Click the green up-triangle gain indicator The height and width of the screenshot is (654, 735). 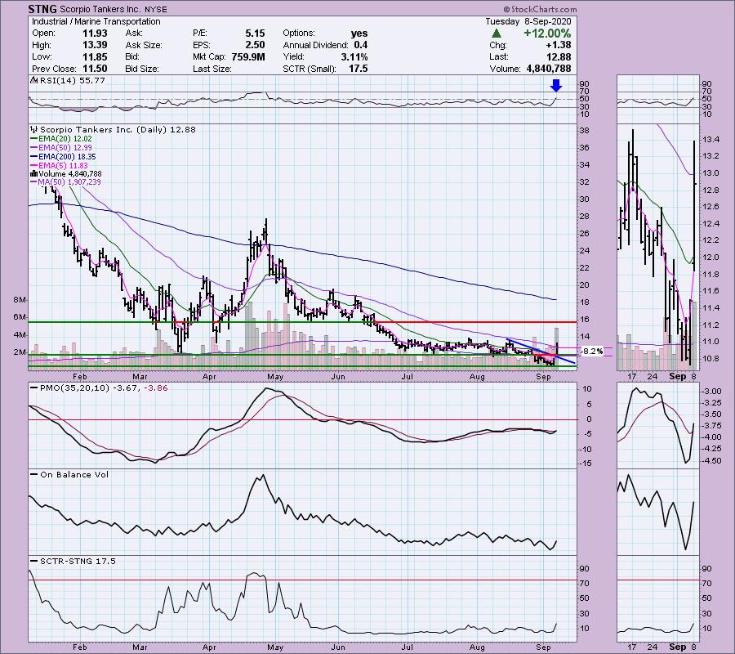(497, 34)
